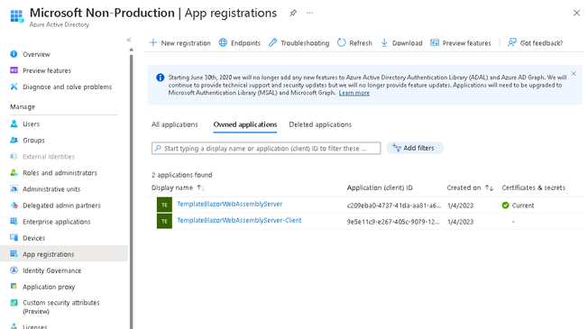Click the Add filters button
The image size is (588, 329).
[415, 148]
